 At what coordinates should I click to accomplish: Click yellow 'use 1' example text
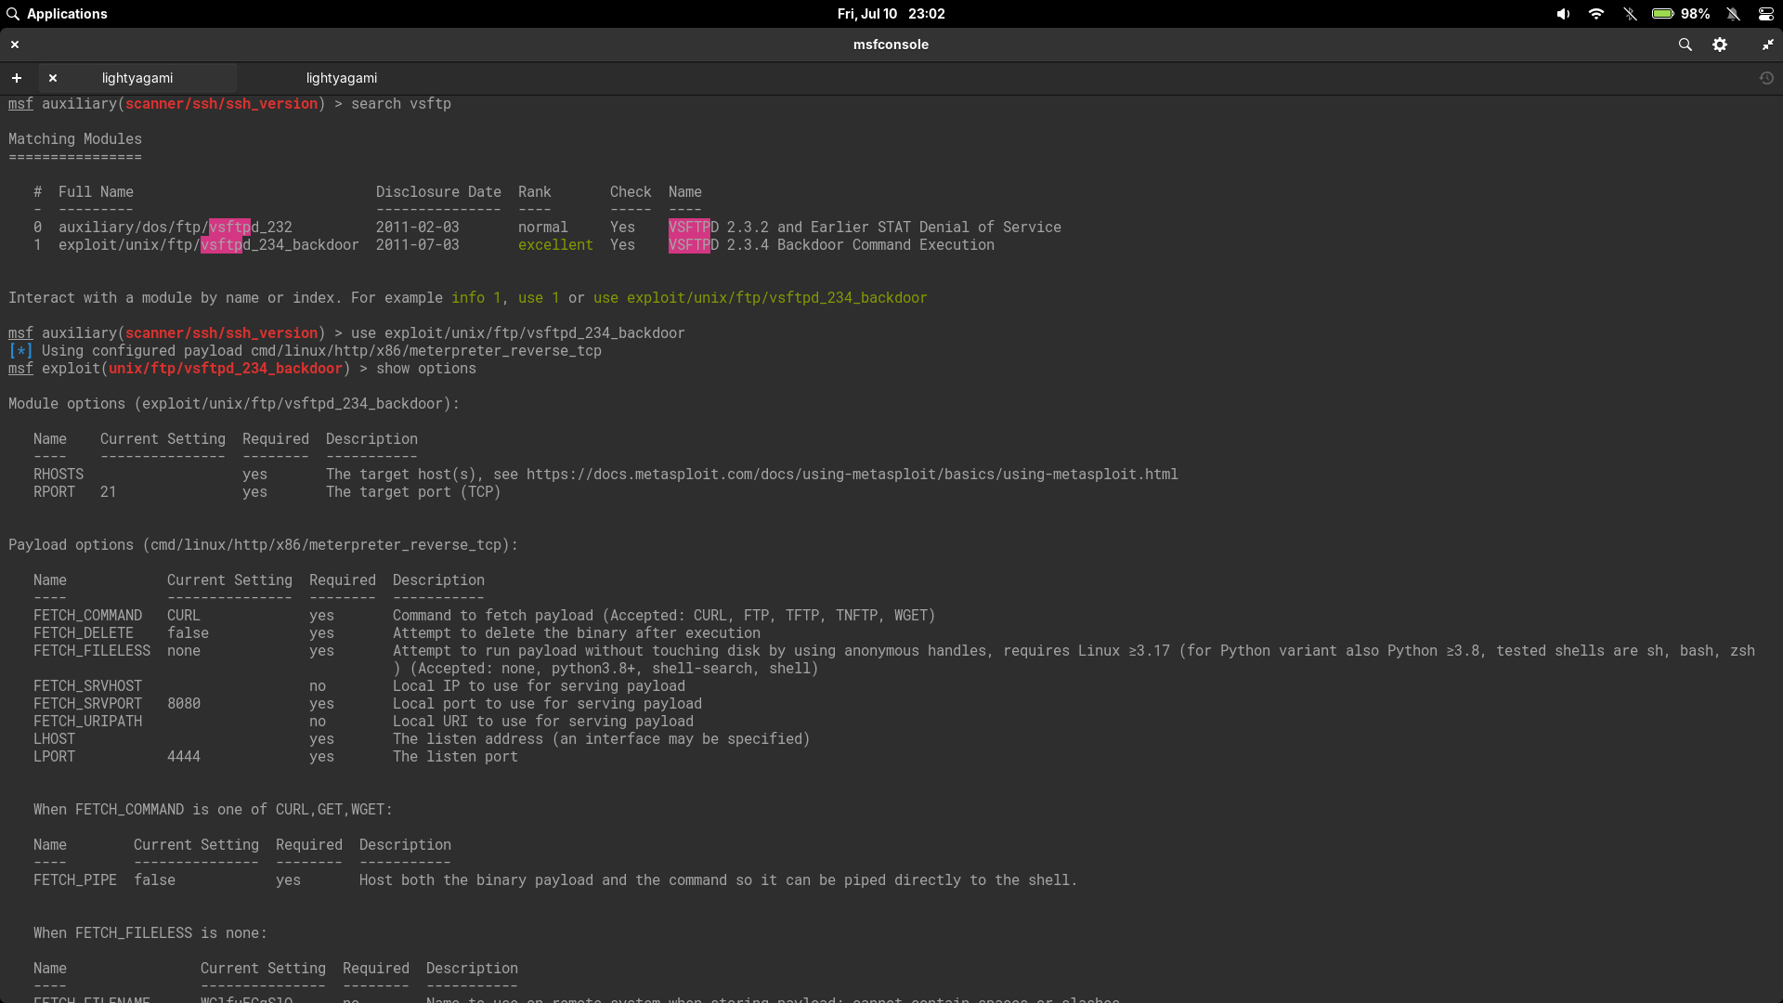(539, 298)
